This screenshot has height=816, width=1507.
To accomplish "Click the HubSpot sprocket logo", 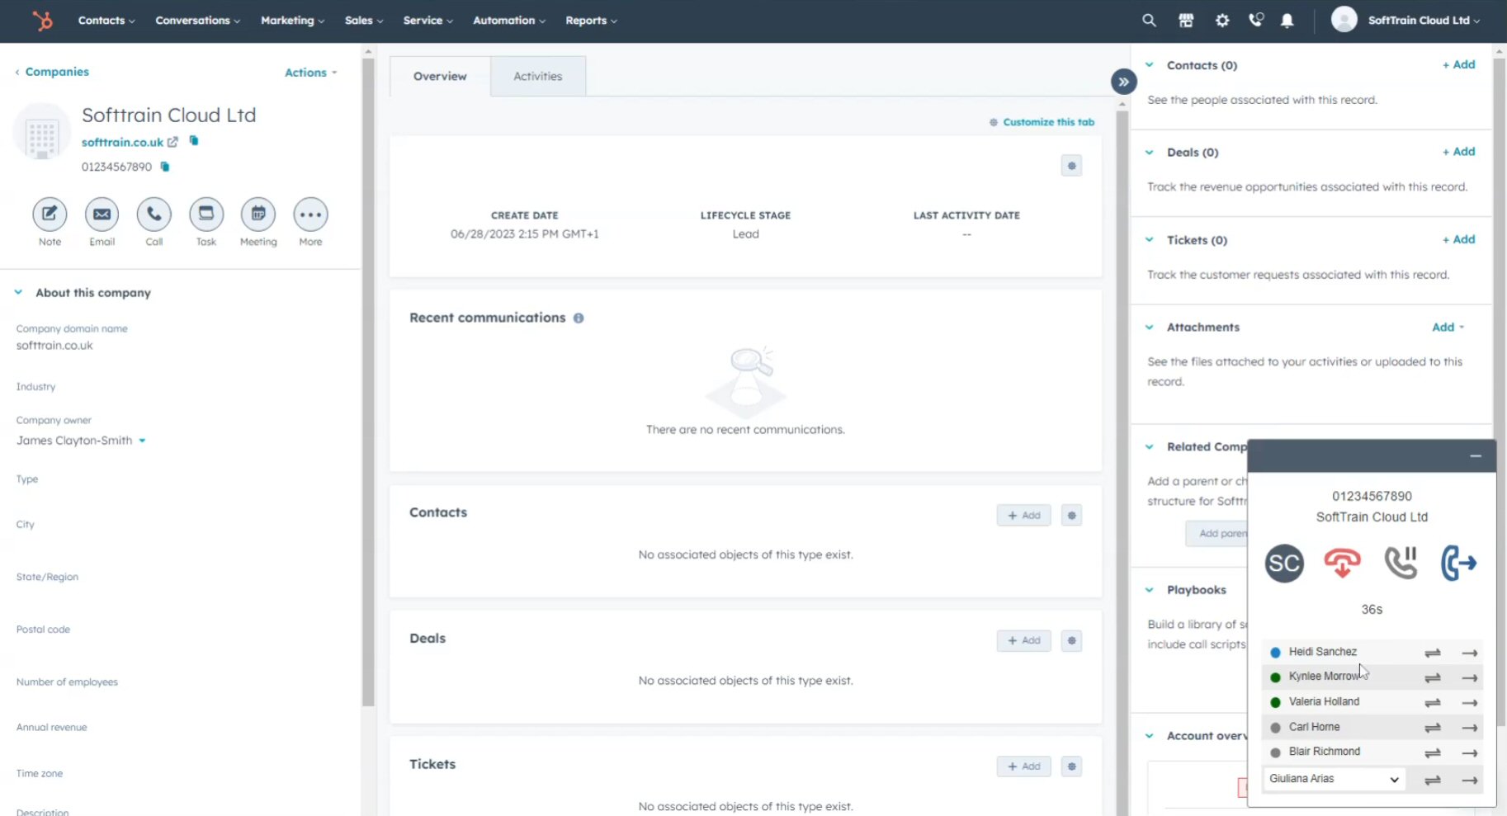I will click(x=42, y=20).
